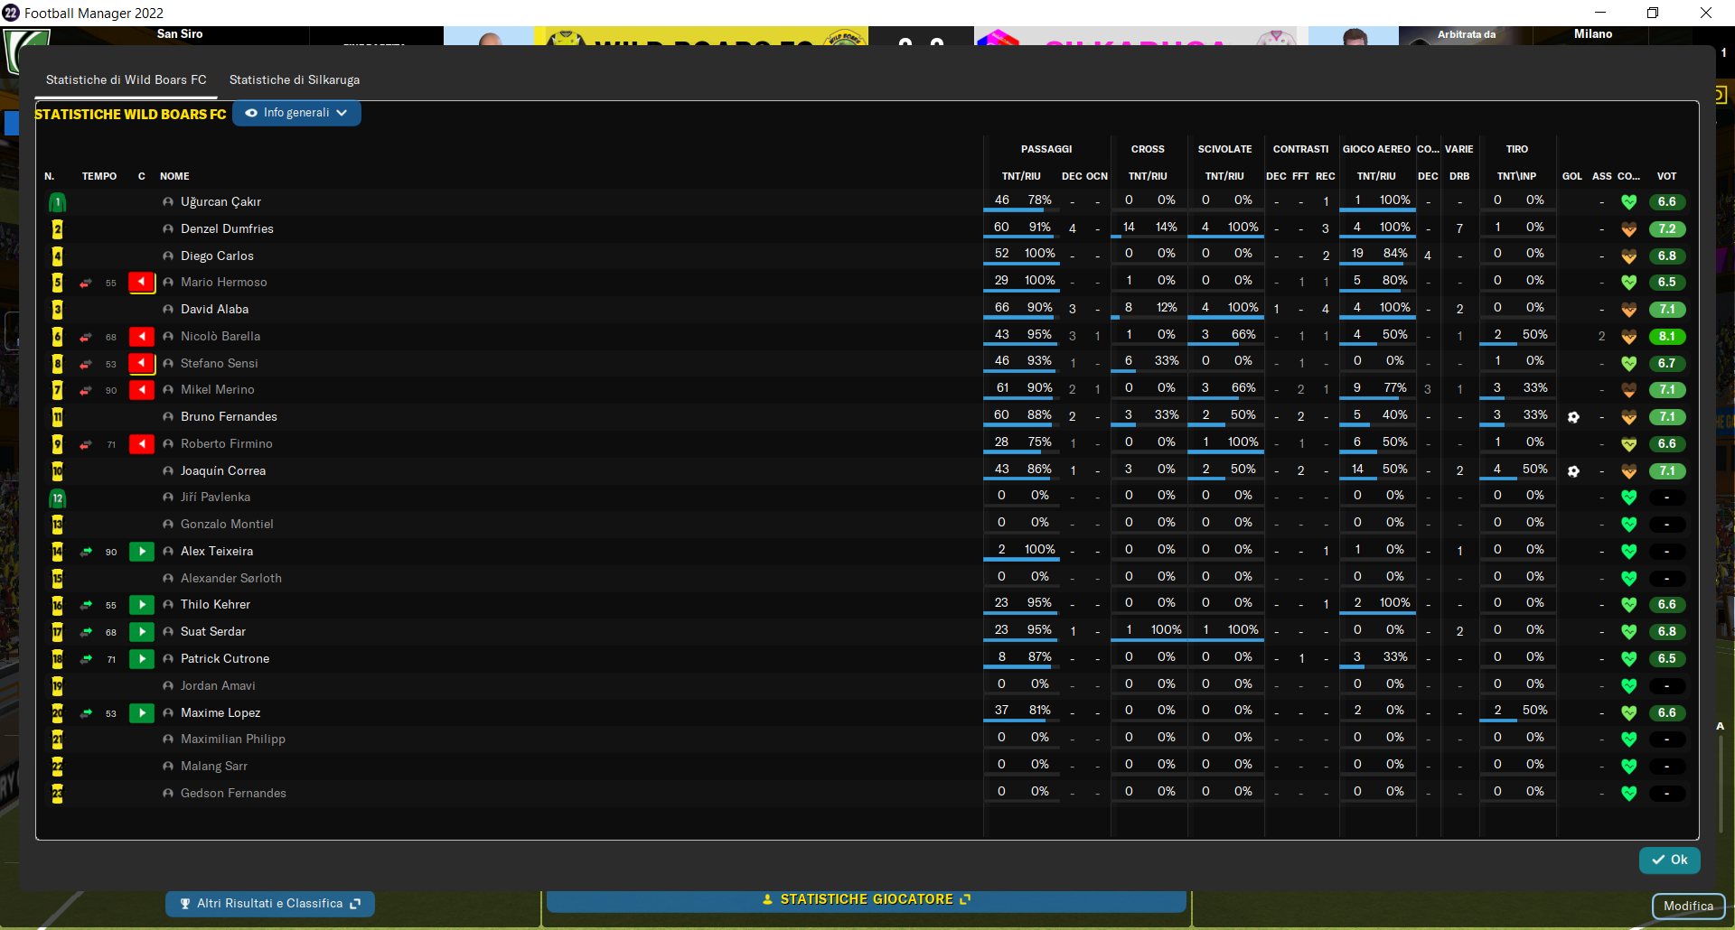Click person icon beside David Alaba

click(168, 310)
